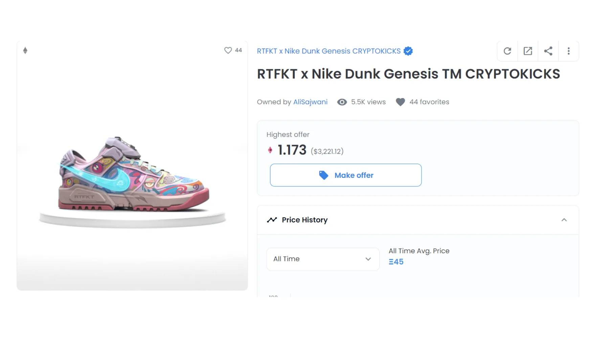Screen dimensions: 609x338
Task: Favorite the NFT using the heart outline
Action: (x=228, y=50)
